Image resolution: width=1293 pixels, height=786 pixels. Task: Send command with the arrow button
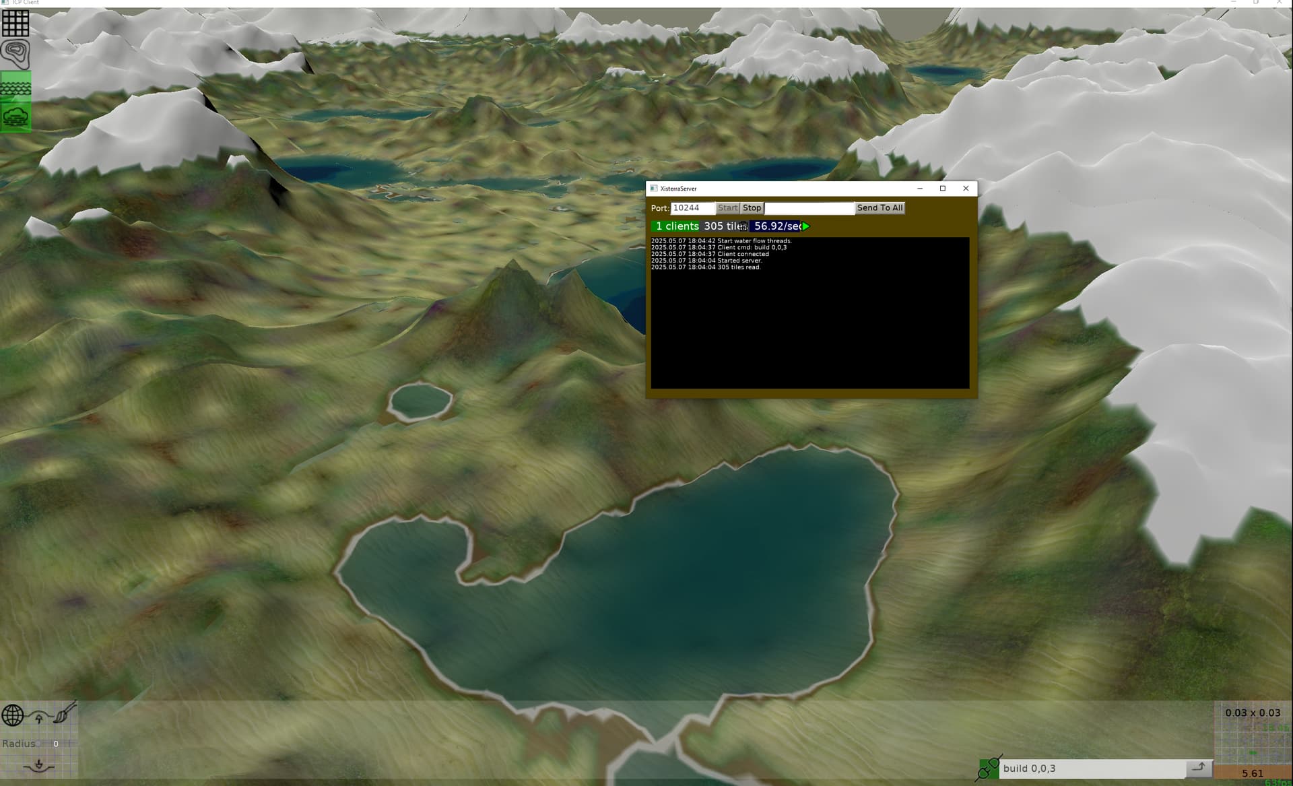point(1199,768)
